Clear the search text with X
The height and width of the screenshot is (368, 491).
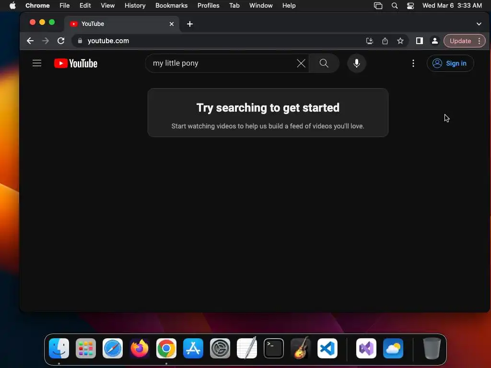click(x=301, y=63)
